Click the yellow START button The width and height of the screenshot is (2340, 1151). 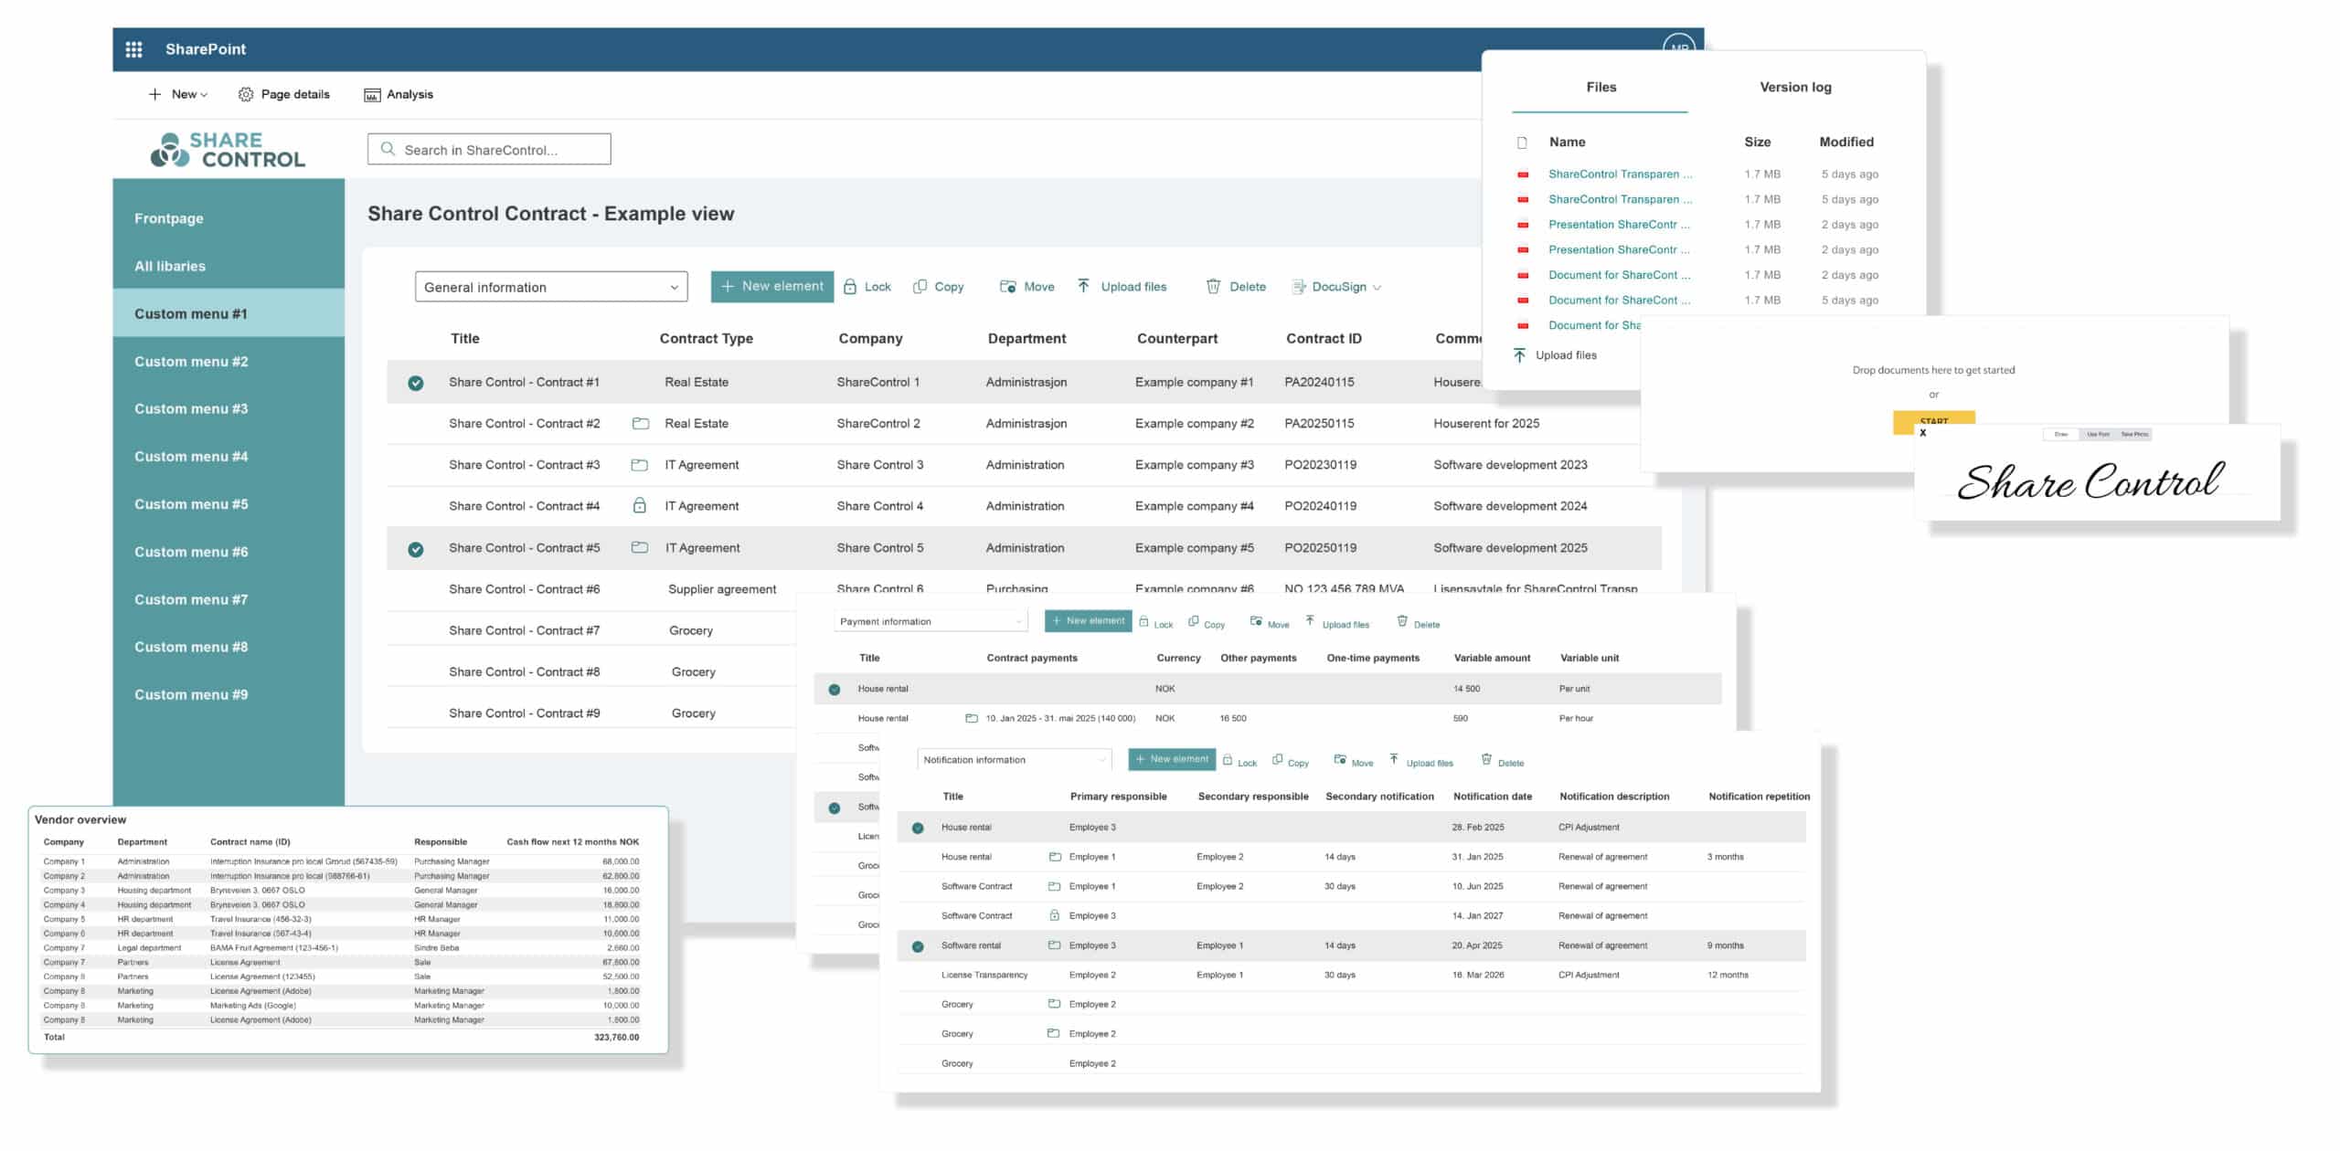click(1933, 420)
